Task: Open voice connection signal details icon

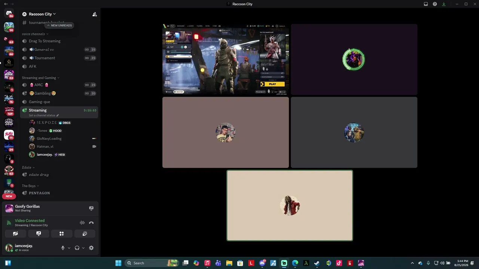Action: (x=9, y=223)
